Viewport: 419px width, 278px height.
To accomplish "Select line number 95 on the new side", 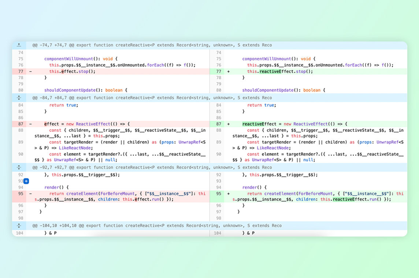I will point(218,194).
